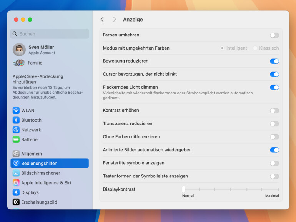296x222 pixels.
Task: Disable Bewegung reduzieren switch
Action: coord(274,61)
